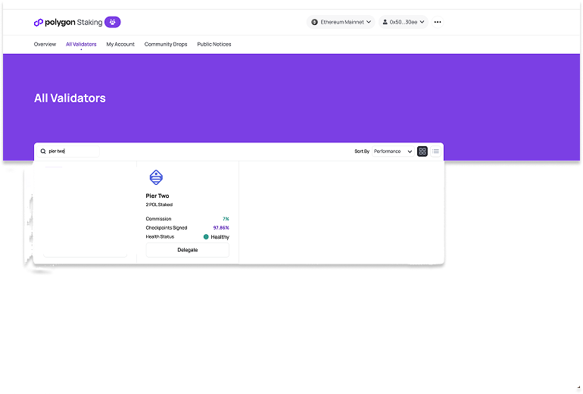Open the three-dots more menu

click(x=438, y=22)
